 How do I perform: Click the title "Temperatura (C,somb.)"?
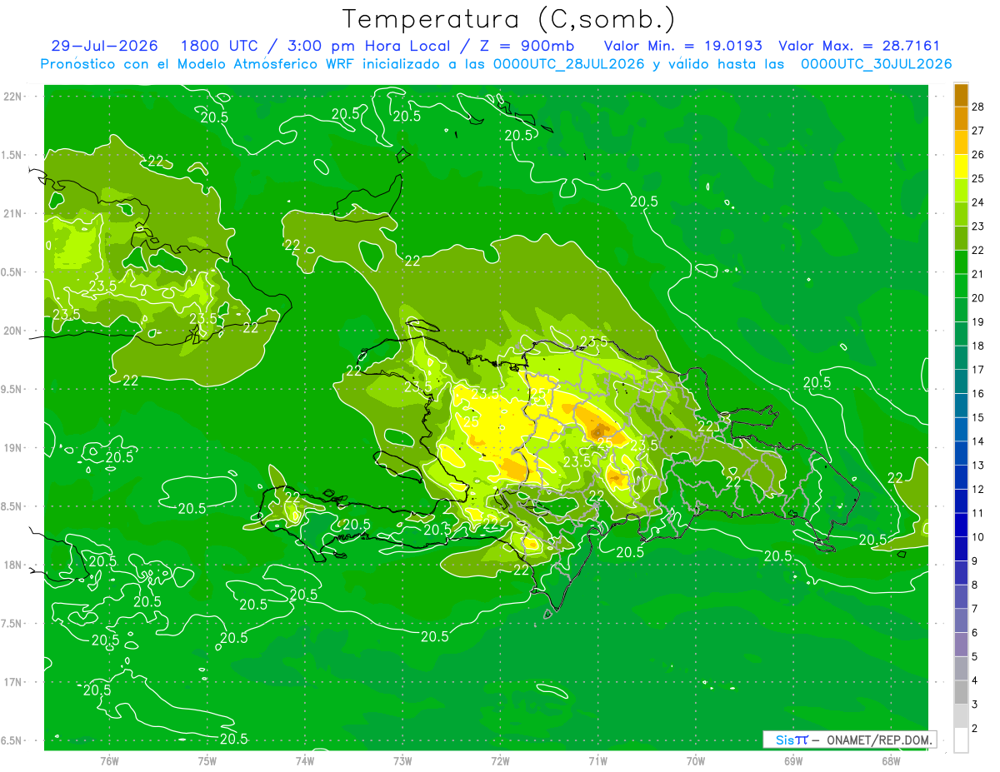point(508,19)
